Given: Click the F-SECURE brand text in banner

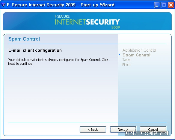Looking at the screenshot, I should tap(62, 16).
